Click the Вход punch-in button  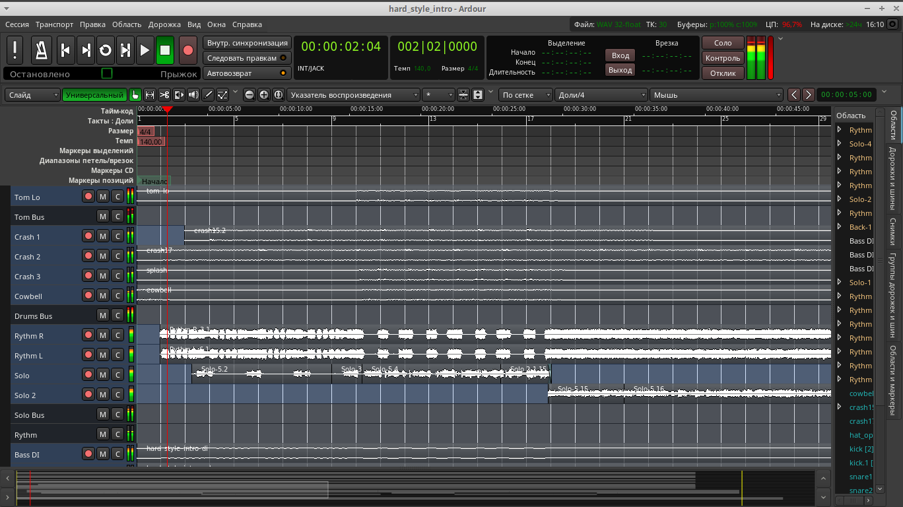coord(620,55)
